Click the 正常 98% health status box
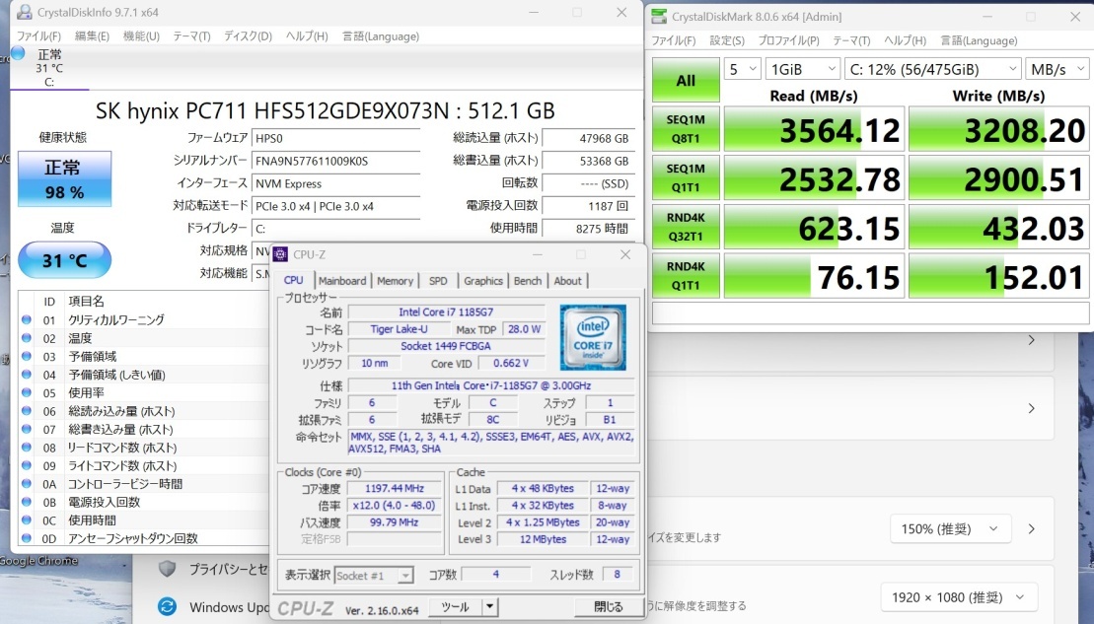 (64, 179)
